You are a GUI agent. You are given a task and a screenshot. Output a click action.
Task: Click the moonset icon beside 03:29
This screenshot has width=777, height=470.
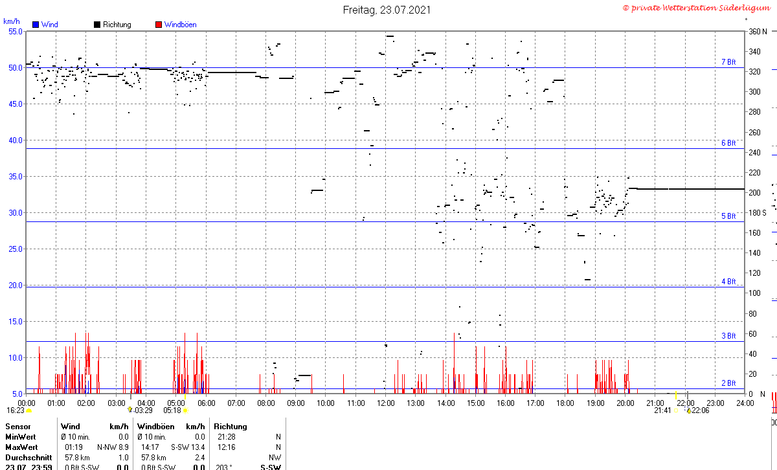130,410
